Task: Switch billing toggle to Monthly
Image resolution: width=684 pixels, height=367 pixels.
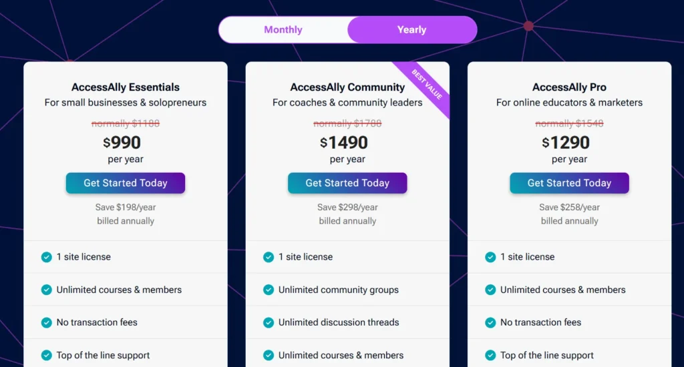Action: (283, 29)
